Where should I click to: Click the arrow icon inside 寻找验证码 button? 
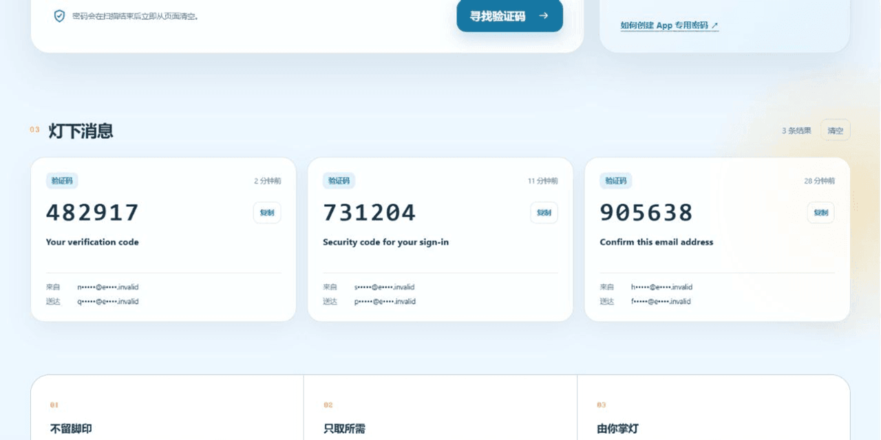(544, 15)
